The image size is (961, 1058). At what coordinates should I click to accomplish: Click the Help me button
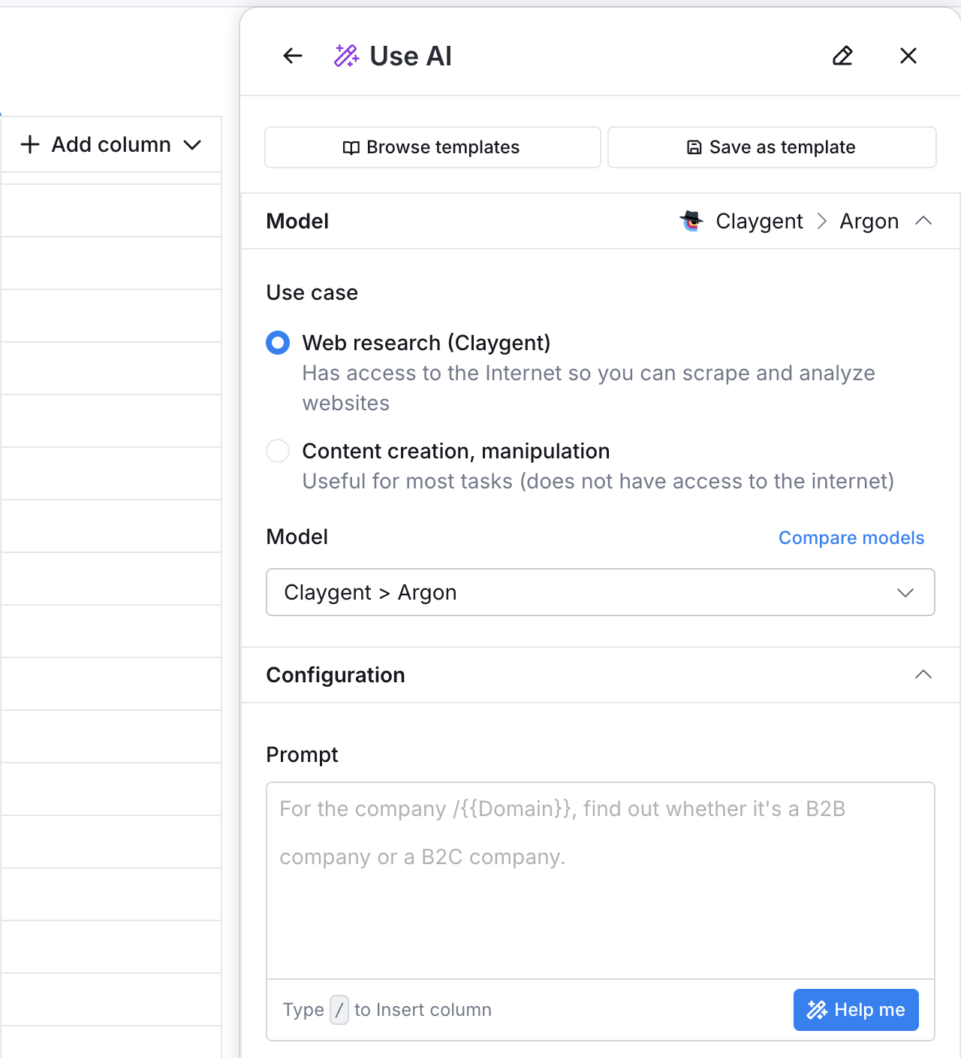pyautogui.click(x=856, y=1010)
